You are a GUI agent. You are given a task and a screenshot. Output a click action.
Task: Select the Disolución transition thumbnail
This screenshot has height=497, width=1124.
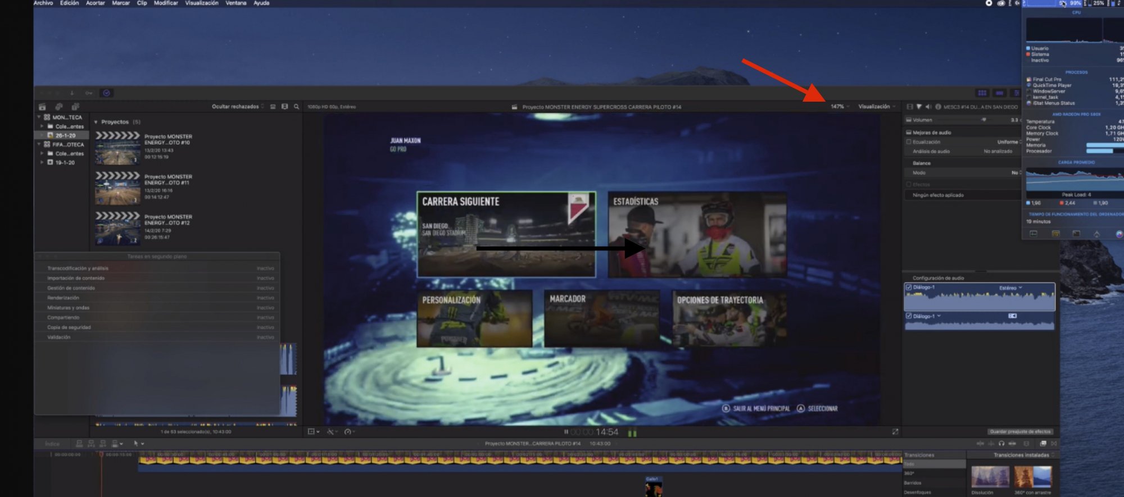(990, 477)
